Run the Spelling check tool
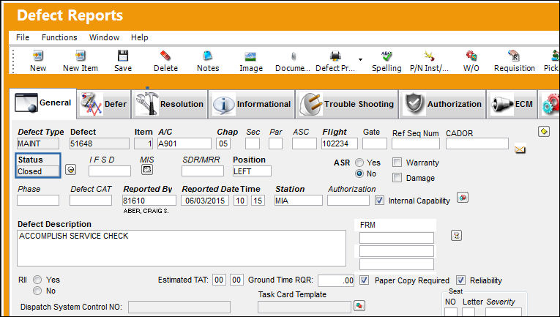The width and height of the screenshot is (560, 317). 387,56
